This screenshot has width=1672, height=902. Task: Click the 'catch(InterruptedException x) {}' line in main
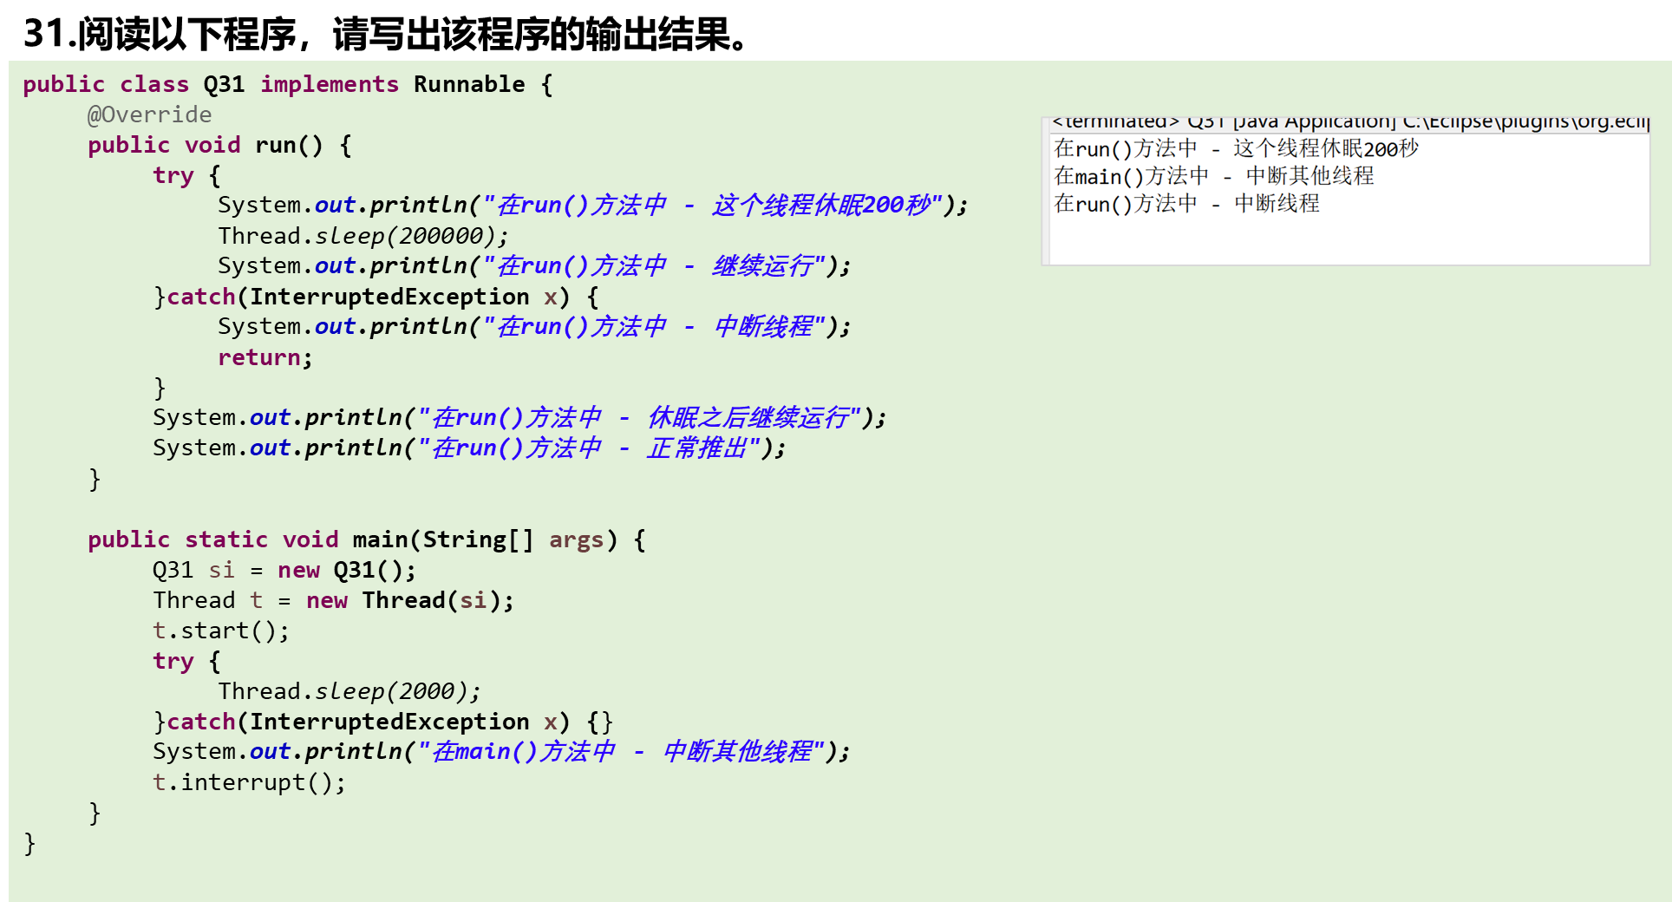pos(383,722)
